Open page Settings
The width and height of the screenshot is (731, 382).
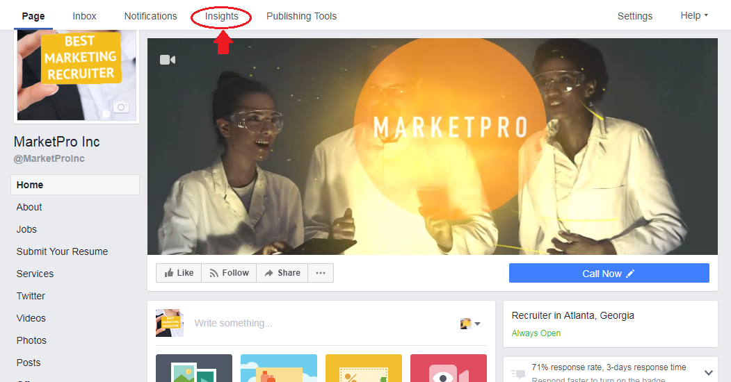pyautogui.click(x=635, y=16)
